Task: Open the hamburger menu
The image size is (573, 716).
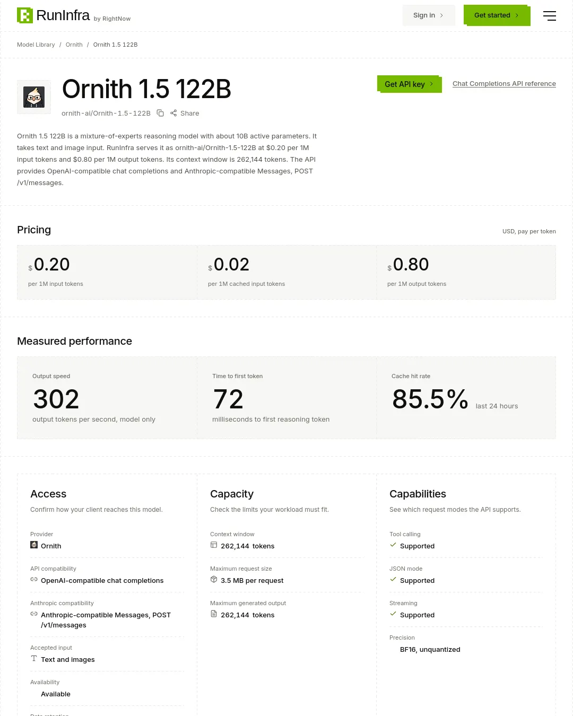Action: click(x=550, y=15)
